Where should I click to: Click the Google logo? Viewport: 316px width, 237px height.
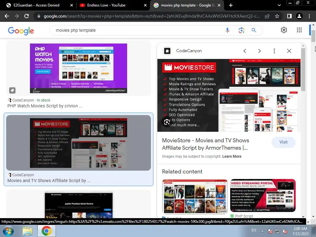coord(21,31)
